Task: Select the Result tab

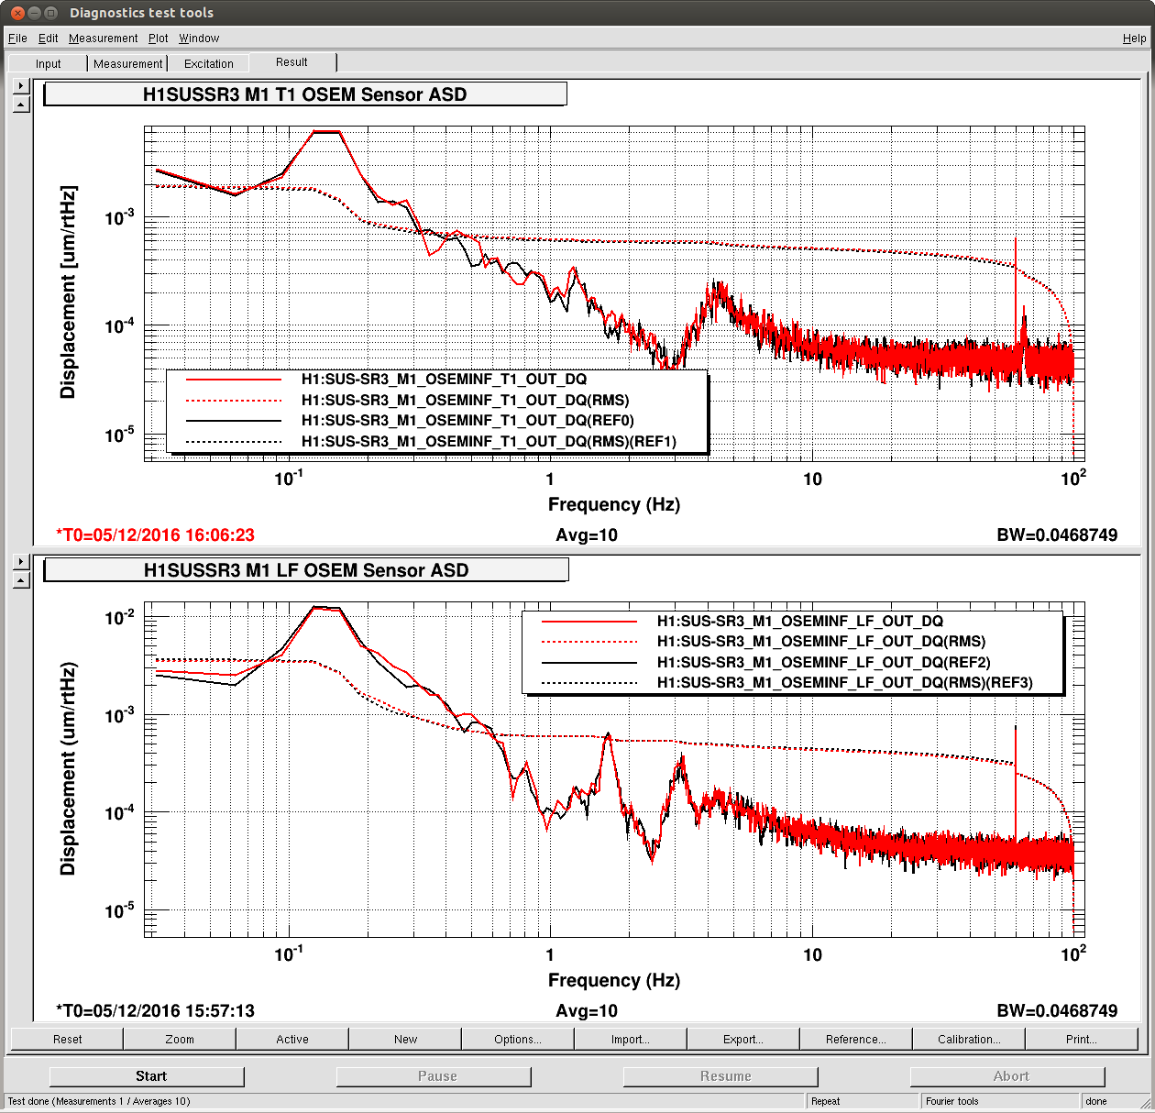Action: (291, 62)
